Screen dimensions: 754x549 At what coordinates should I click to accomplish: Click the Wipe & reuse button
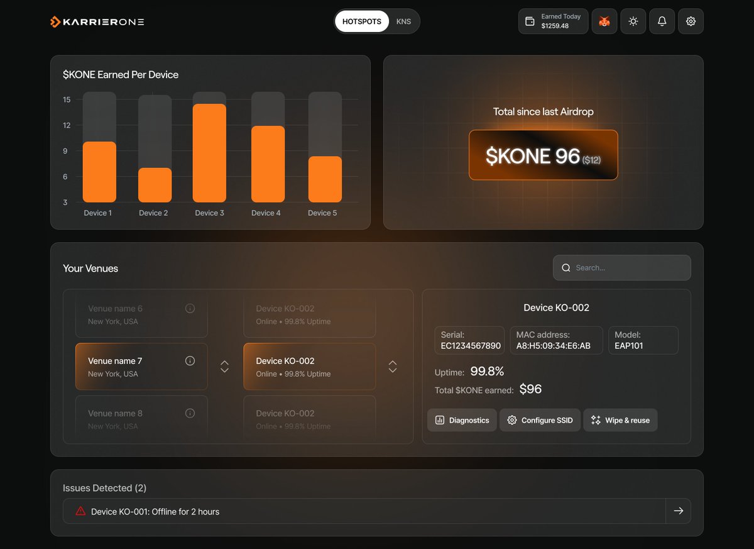coord(620,420)
